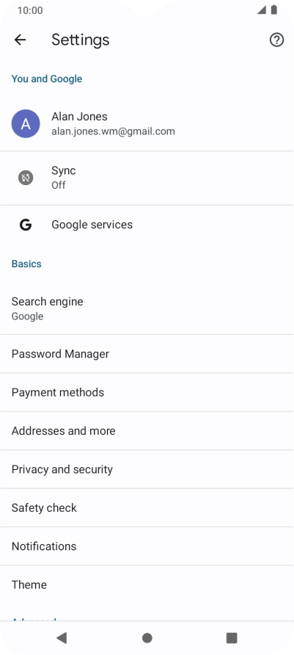Open the Sync settings entry
The width and height of the screenshot is (294, 655).
pyautogui.click(x=147, y=178)
